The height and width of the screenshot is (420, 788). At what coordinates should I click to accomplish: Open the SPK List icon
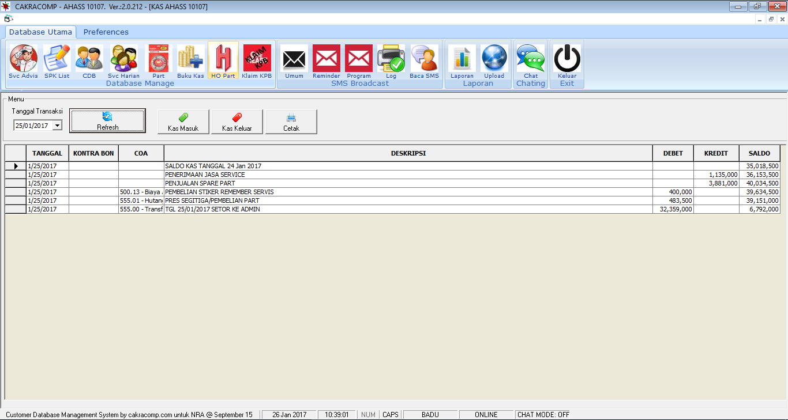pos(57,59)
